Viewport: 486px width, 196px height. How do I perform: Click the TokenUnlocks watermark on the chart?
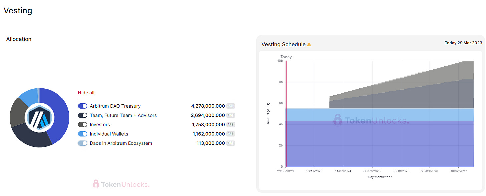tap(371, 120)
